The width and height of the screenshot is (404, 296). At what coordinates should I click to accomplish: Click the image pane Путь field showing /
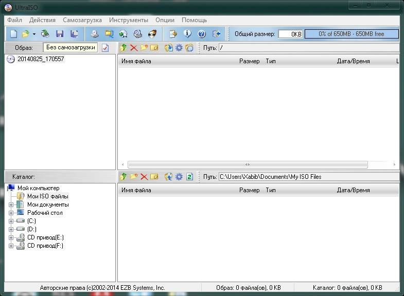tap(309, 48)
